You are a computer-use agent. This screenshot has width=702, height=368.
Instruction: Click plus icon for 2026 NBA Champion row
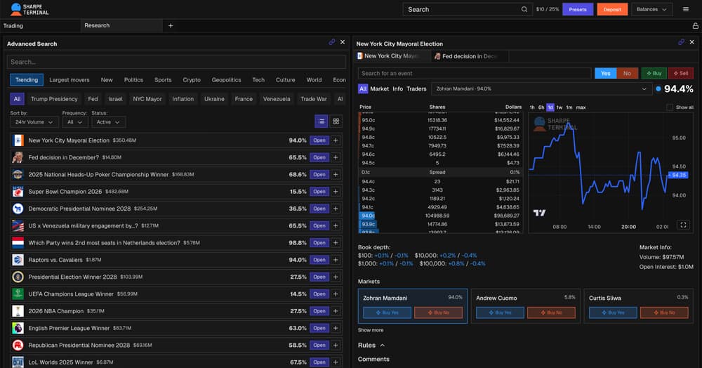[x=336, y=311]
